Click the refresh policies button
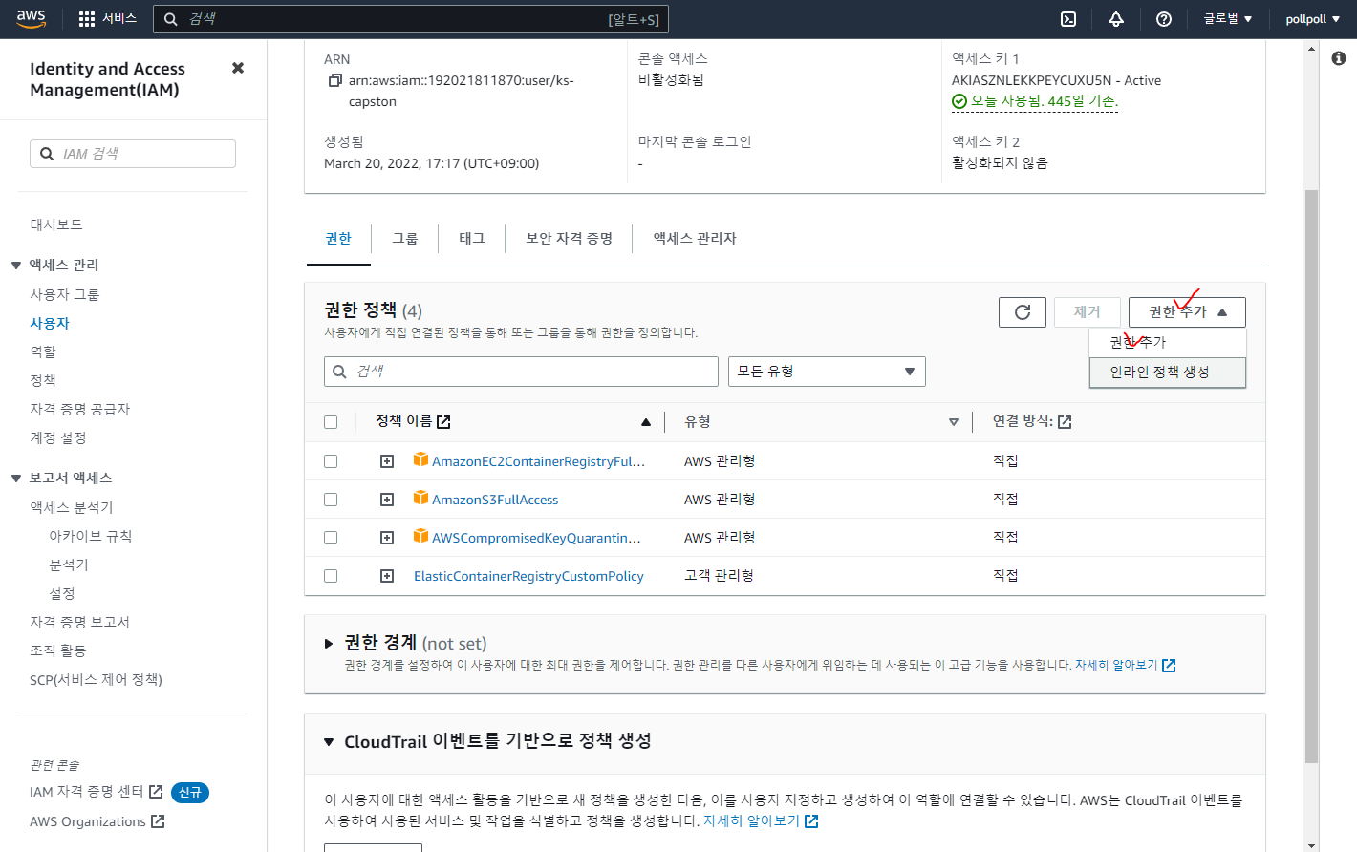1357x852 pixels. 1023,312
